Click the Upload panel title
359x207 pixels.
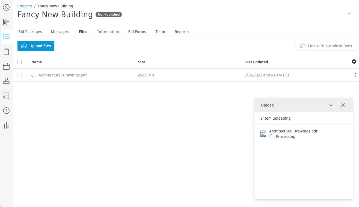click(267, 105)
